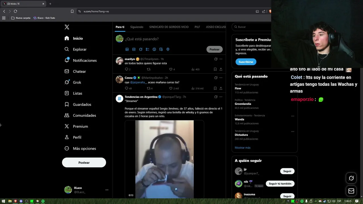Click Grok enhance icon in composer
363x204 pixels.
click(x=141, y=49)
